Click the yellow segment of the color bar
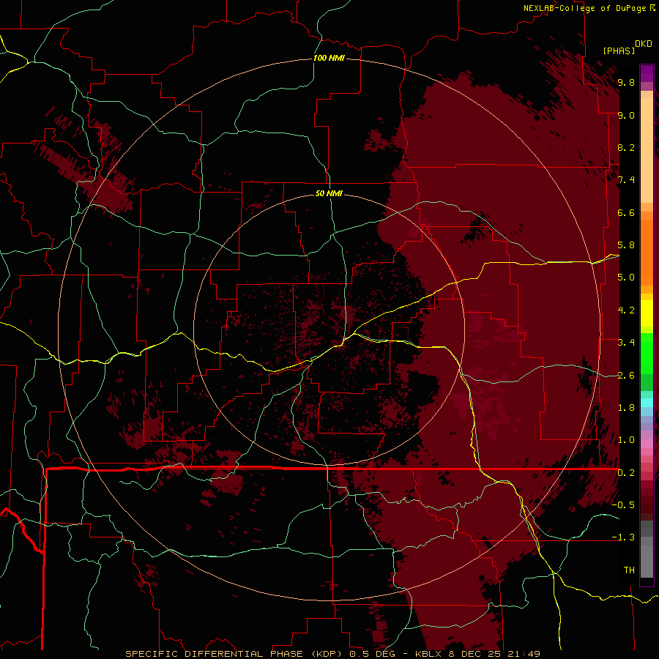This screenshot has height=659, width=659. tap(647, 313)
